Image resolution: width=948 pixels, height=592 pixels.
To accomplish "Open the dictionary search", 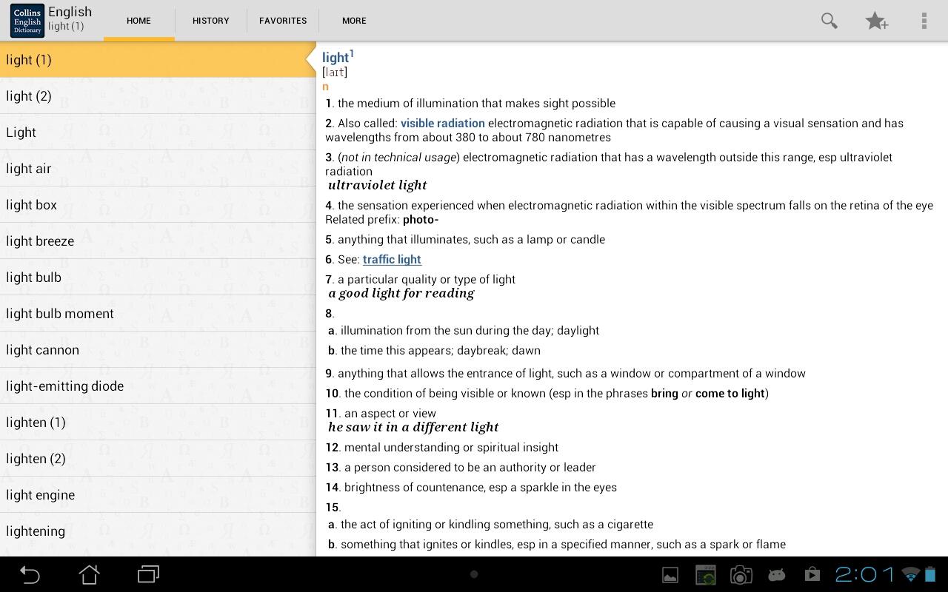I will 829,21.
